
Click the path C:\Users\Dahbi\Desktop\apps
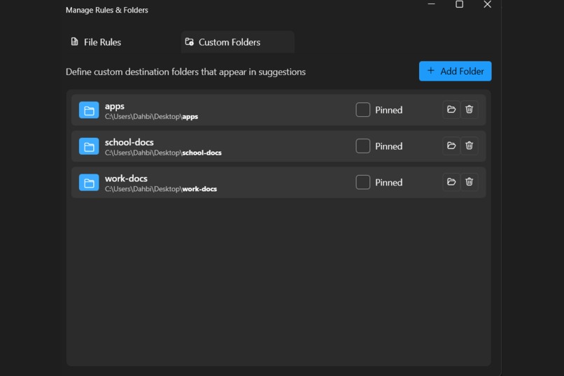tap(151, 116)
